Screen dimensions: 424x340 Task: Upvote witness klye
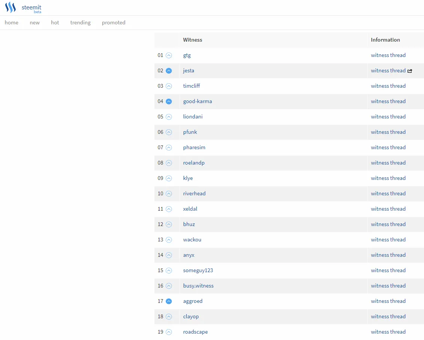pos(169,178)
